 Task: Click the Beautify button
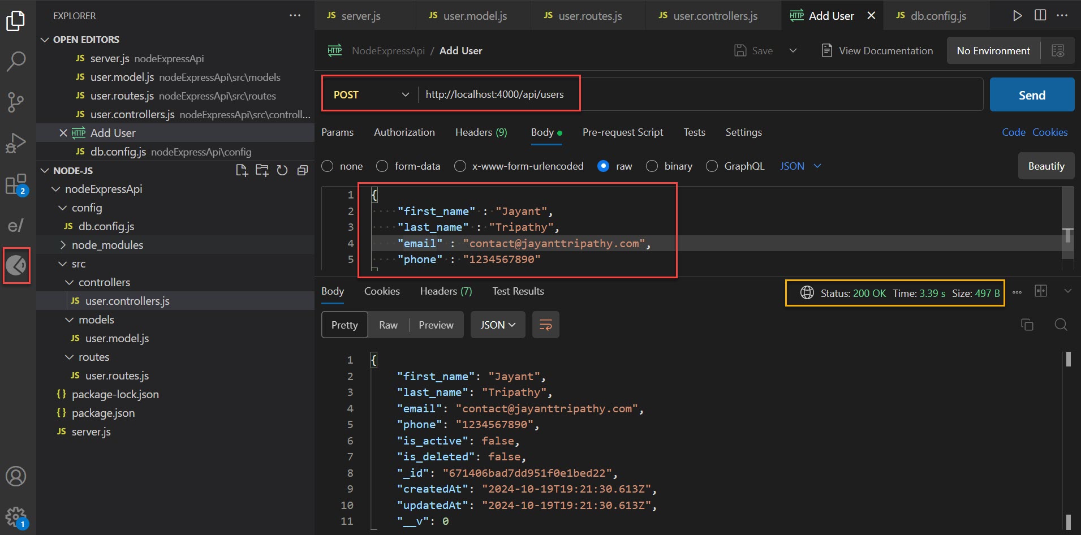(x=1045, y=166)
